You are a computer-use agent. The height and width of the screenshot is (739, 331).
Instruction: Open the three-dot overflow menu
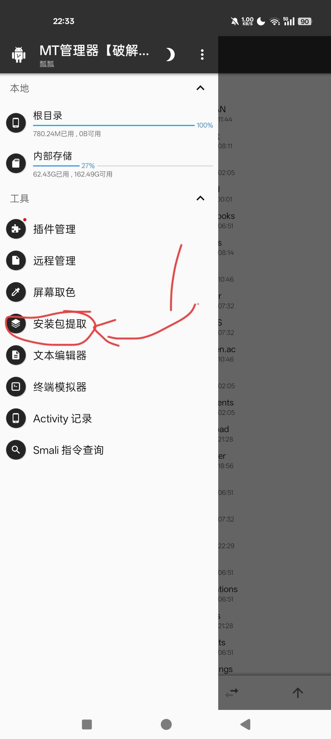pos(202,55)
